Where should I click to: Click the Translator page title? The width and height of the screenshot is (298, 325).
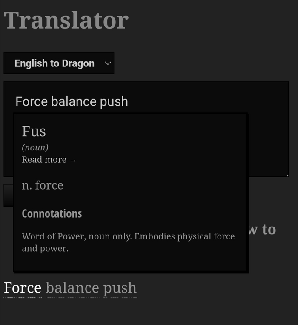point(66,20)
